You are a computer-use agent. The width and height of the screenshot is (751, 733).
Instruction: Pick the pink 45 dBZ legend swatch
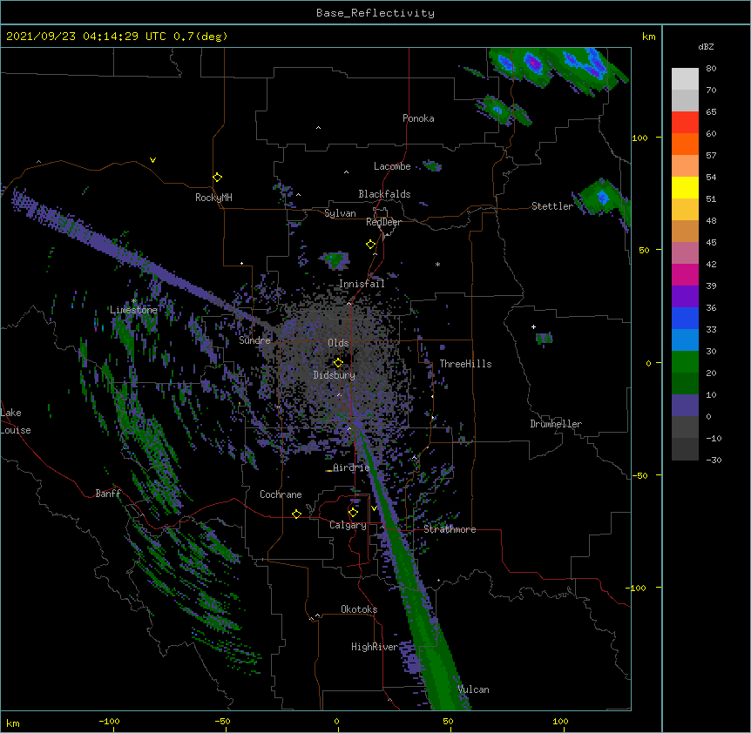(x=685, y=253)
